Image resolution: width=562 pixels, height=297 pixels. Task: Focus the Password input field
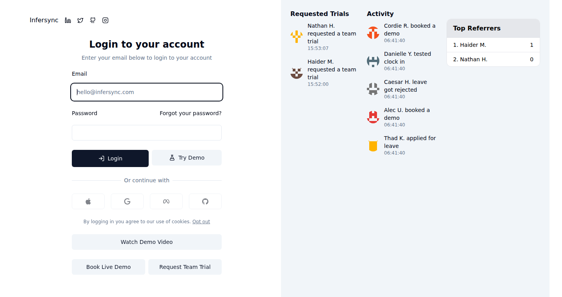[147, 133]
